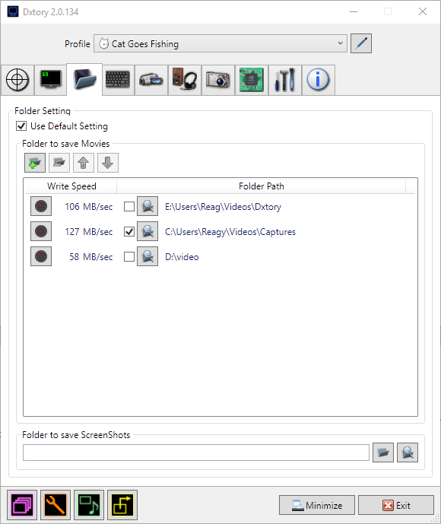This screenshot has width=441, height=524.
Task: Click Write Speed column header
Action: pos(71,186)
